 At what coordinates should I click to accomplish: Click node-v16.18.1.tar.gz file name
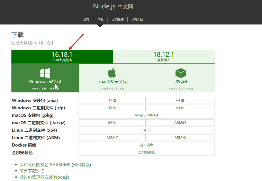pos(181,89)
